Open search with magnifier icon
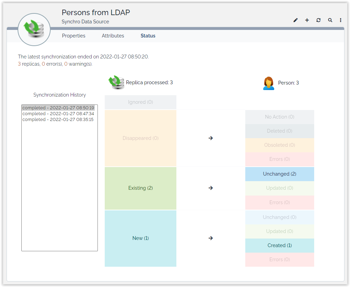The height and width of the screenshot is (287, 350). [330, 20]
